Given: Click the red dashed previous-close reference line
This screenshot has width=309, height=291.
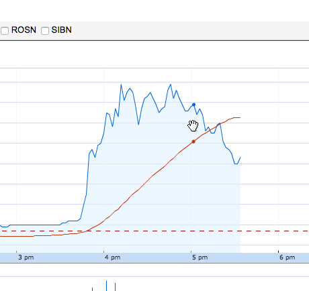Looking at the screenshot, I should point(154,231).
